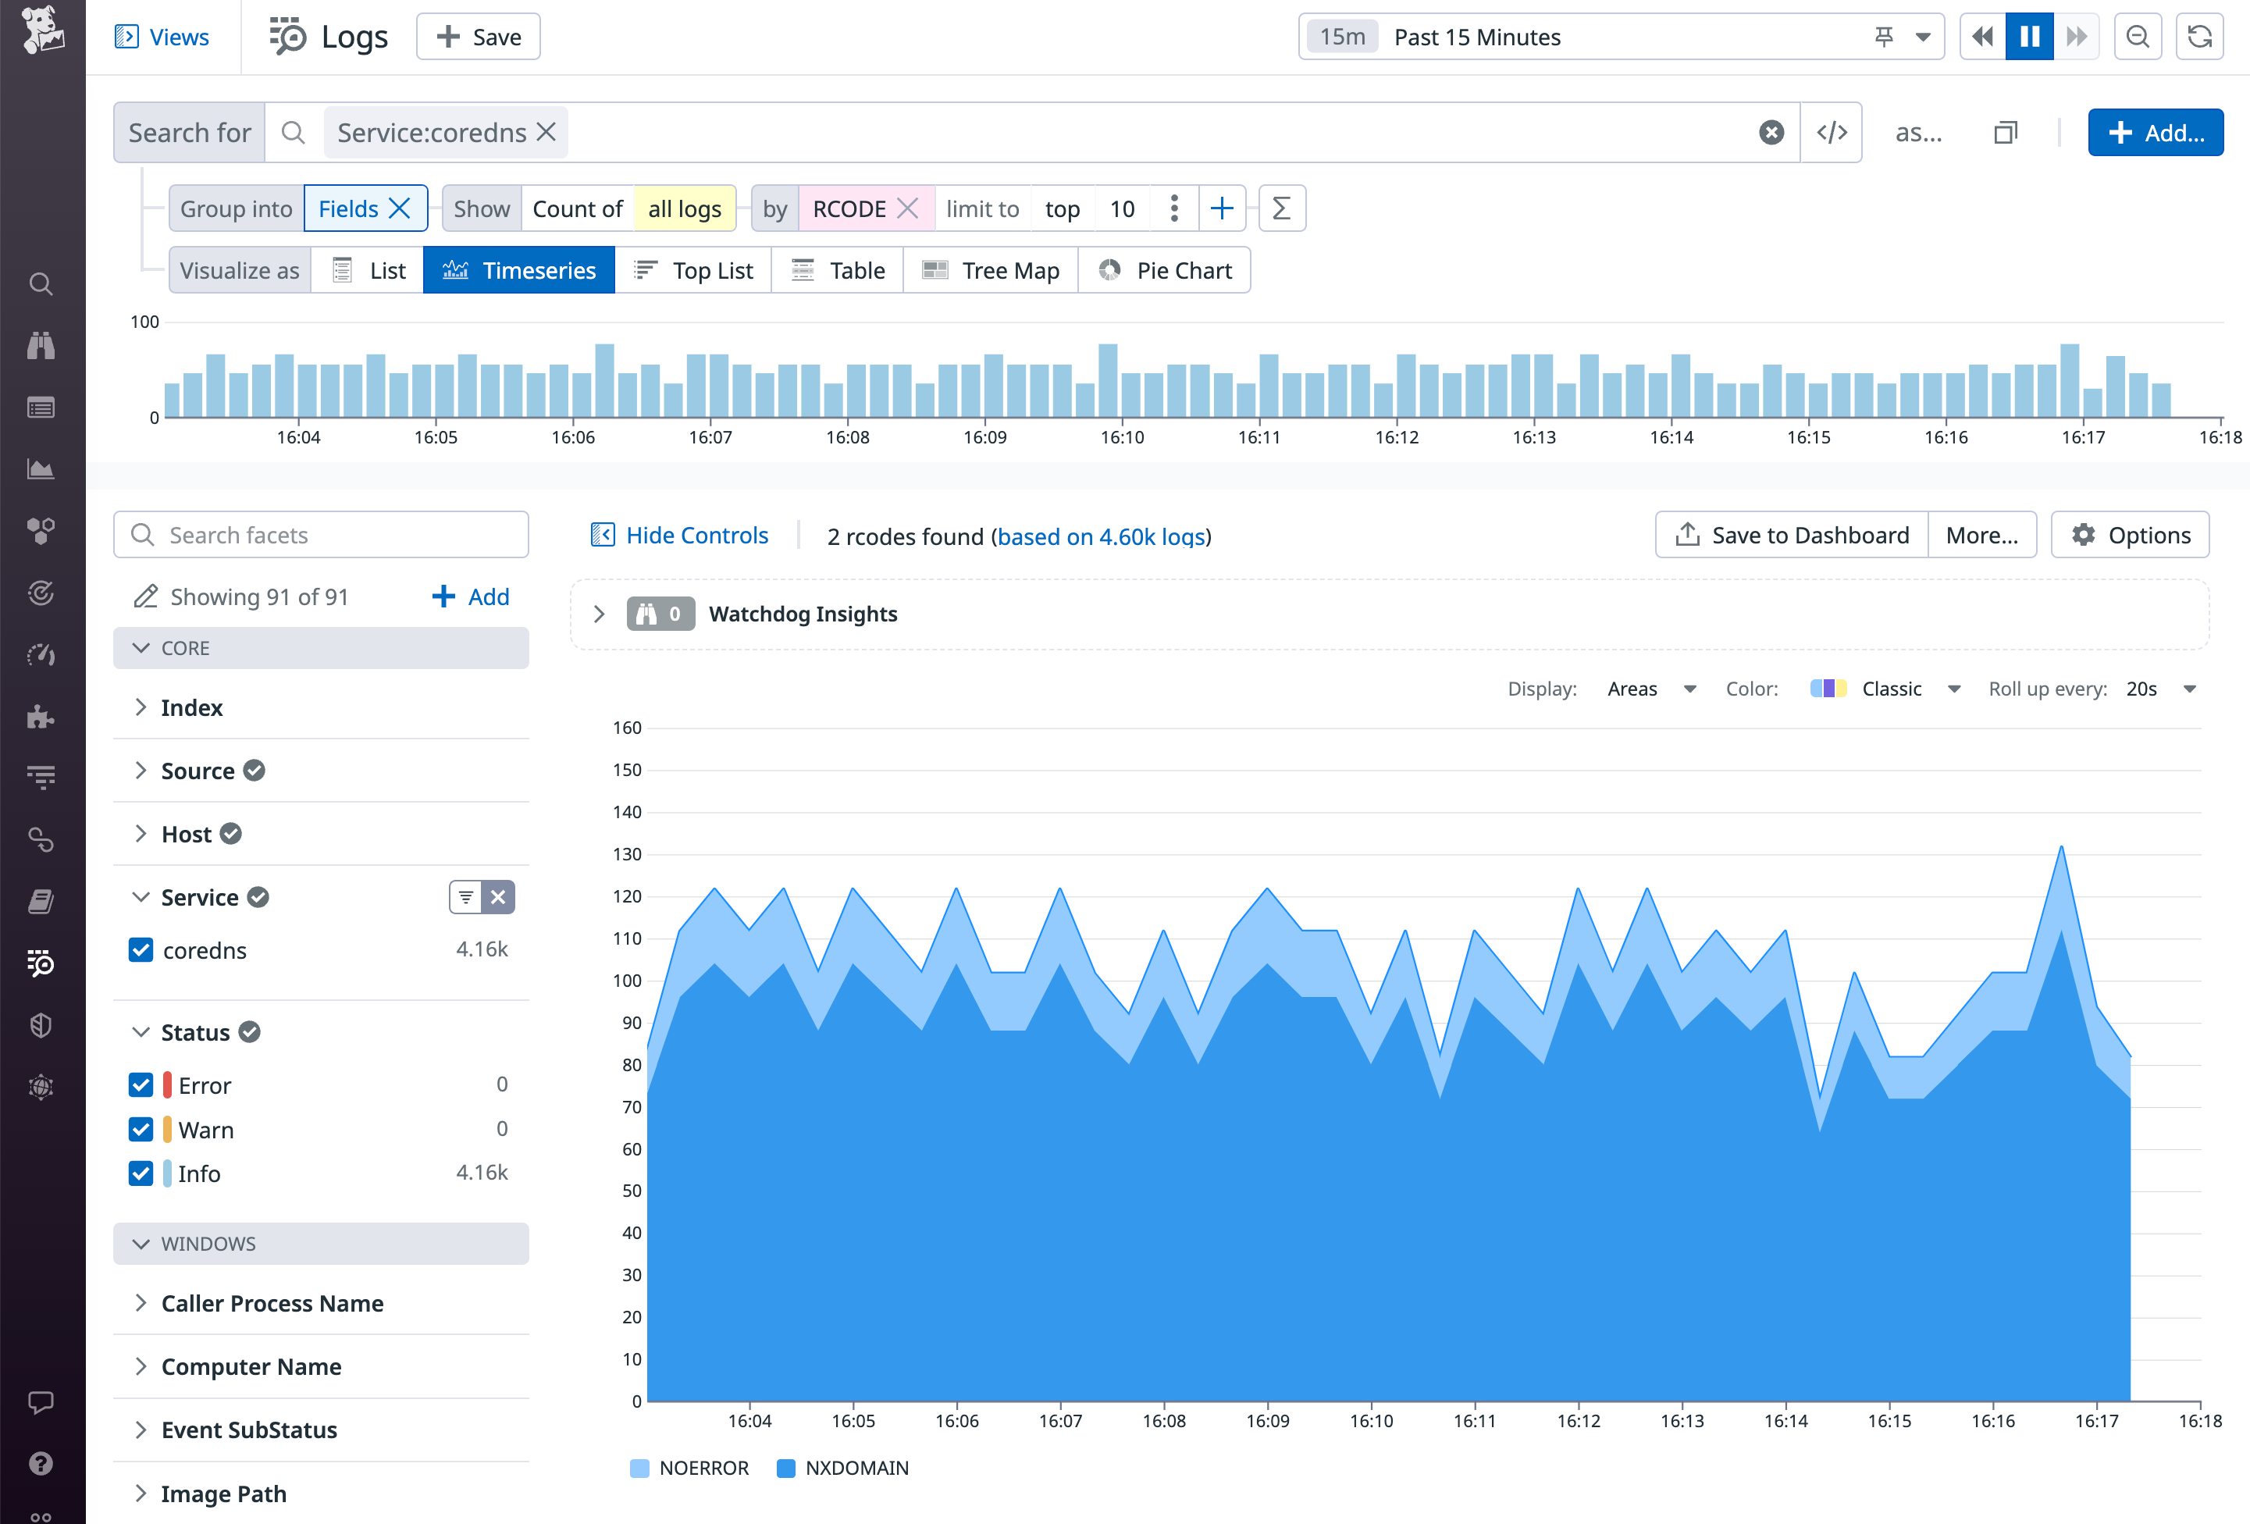Uncheck the coredns service filter
Image resolution: width=2250 pixels, height=1524 pixels.
(141, 950)
